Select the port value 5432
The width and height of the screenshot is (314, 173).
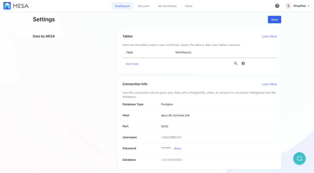coord(165,126)
